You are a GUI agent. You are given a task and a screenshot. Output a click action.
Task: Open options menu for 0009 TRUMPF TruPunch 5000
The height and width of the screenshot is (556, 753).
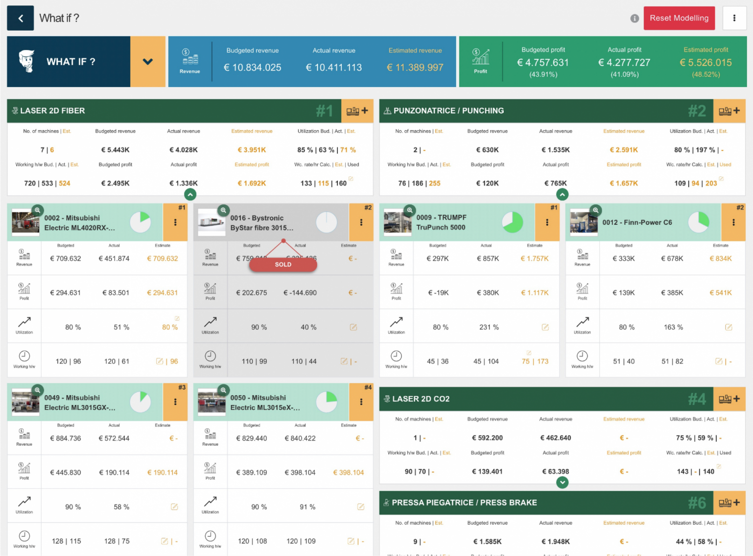(x=547, y=222)
